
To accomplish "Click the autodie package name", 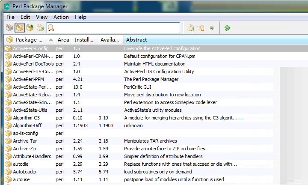I will [21, 164].
